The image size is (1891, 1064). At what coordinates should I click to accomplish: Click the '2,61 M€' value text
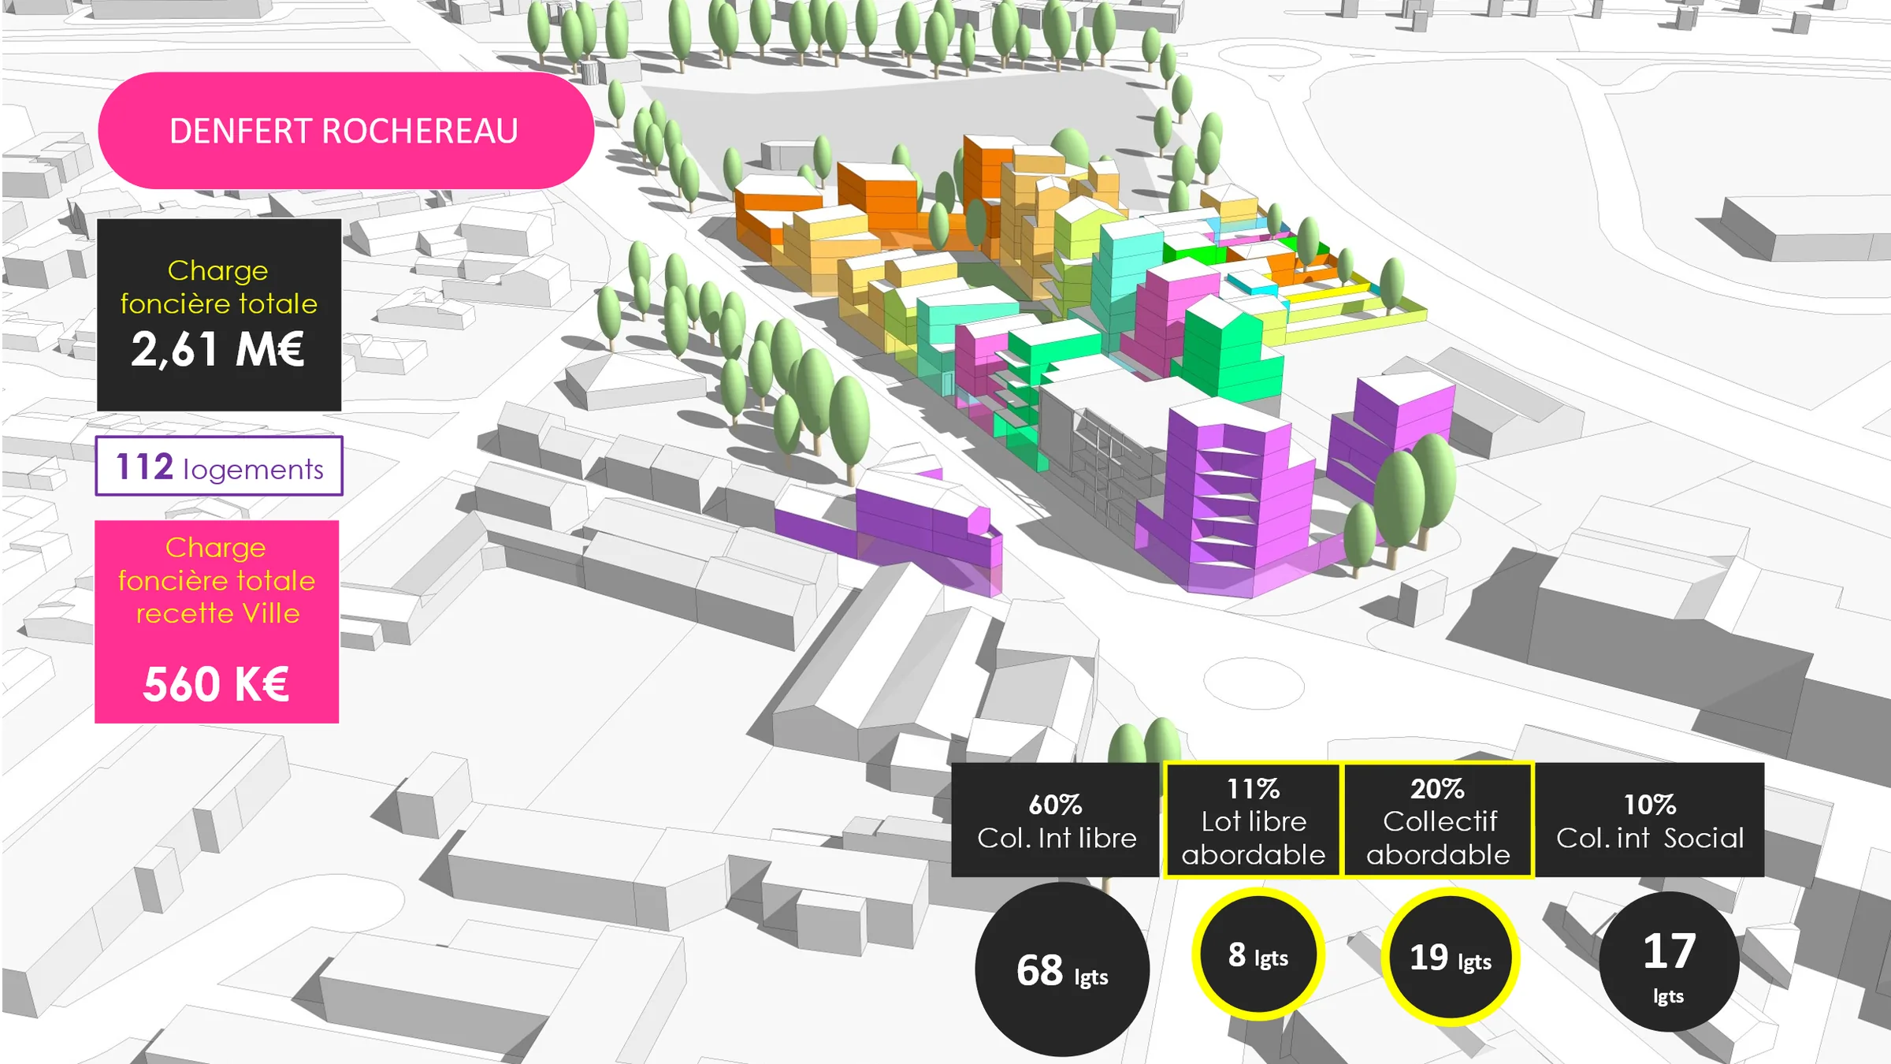pyautogui.click(x=217, y=349)
